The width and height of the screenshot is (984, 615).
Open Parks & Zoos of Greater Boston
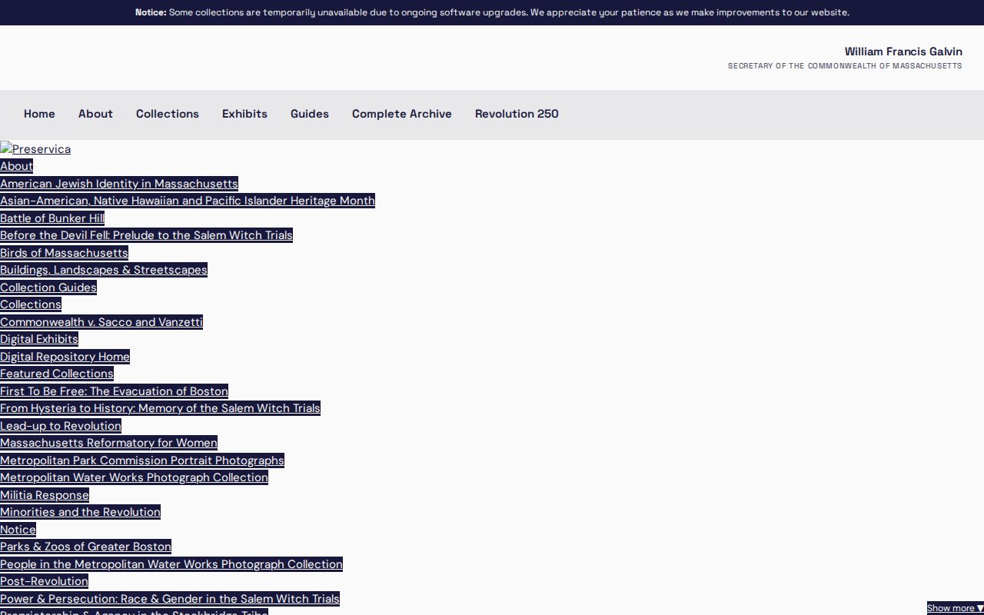click(85, 547)
